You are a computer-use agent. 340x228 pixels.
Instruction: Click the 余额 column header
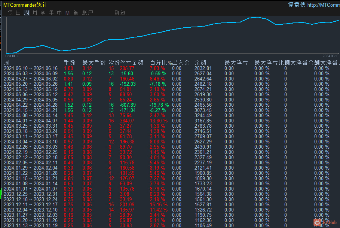coord(200,63)
